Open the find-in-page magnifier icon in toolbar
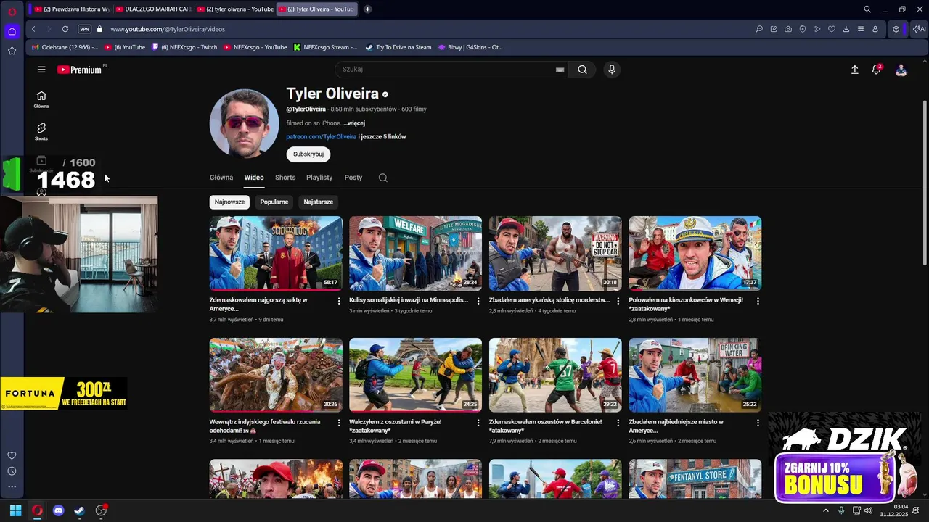 coord(759,29)
